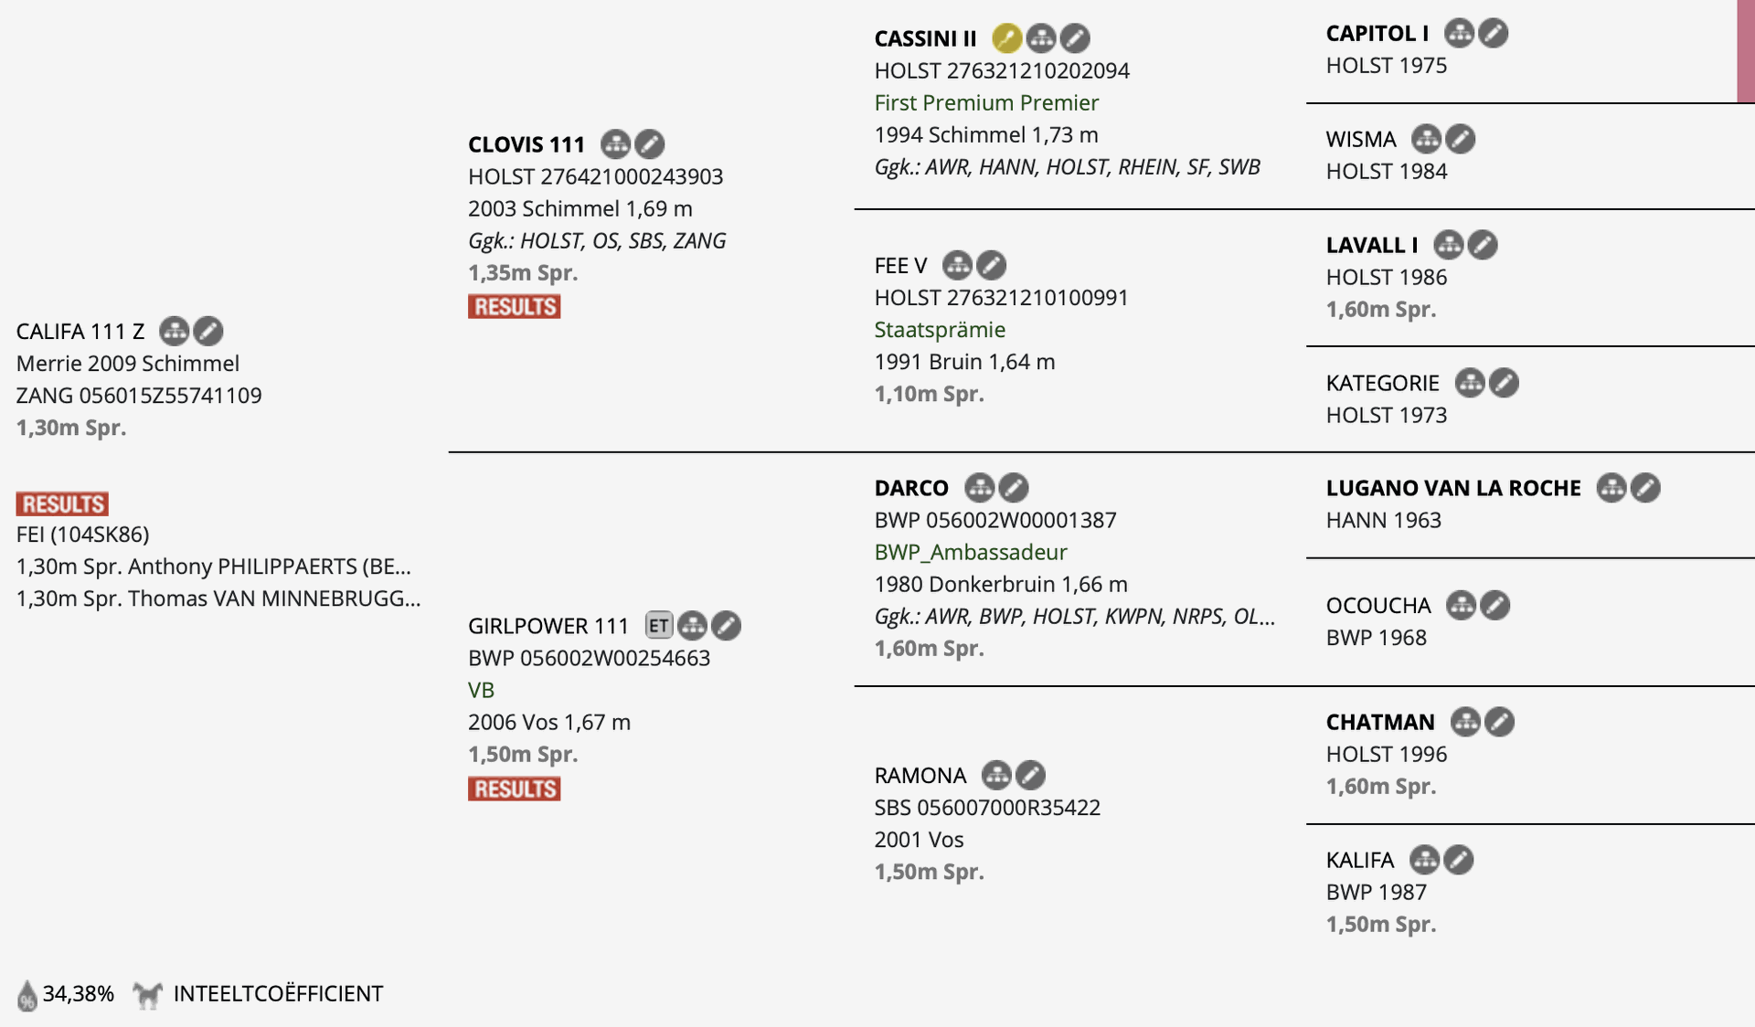Click the edit pencil icon beside CLOVIS 111
Image resolution: width=1755 pixels, height=1027 pixels.
650,144
